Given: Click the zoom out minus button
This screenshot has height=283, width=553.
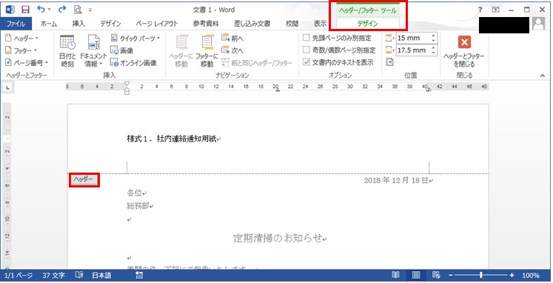Looking at the screenshot, I should [450, 276].
